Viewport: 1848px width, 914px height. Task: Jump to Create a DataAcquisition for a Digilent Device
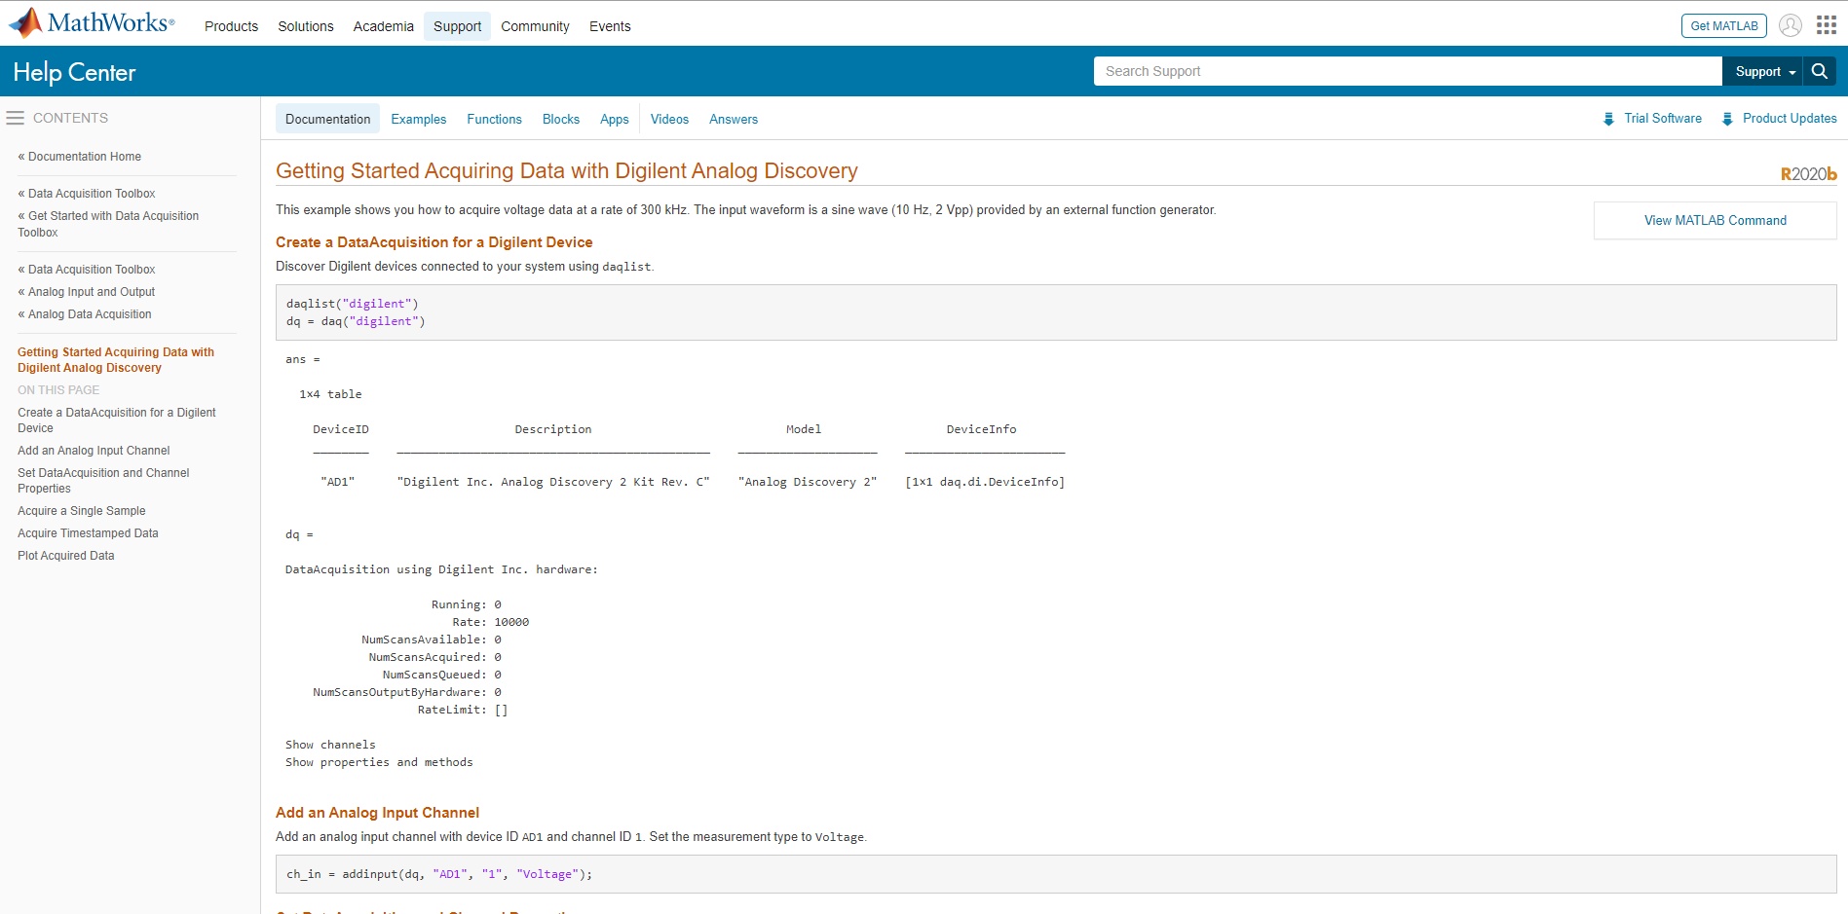pyautogui.click(x=117, y=420)
